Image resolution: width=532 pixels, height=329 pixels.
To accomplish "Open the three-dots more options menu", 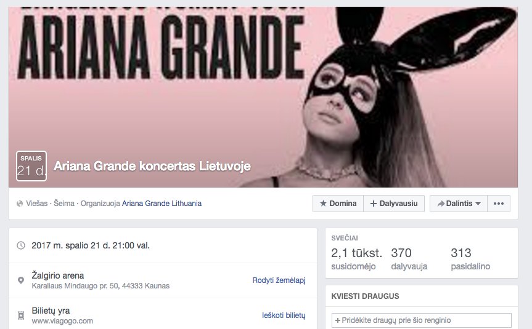I will pos(499,204).
